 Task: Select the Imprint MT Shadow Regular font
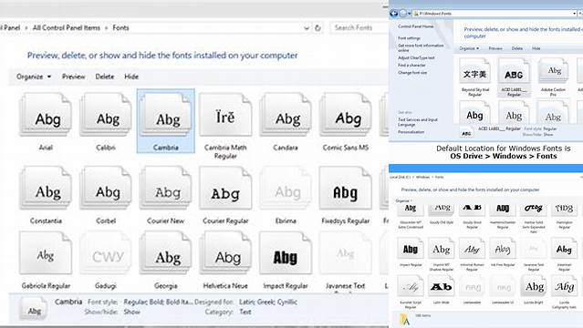click(441, 249)
